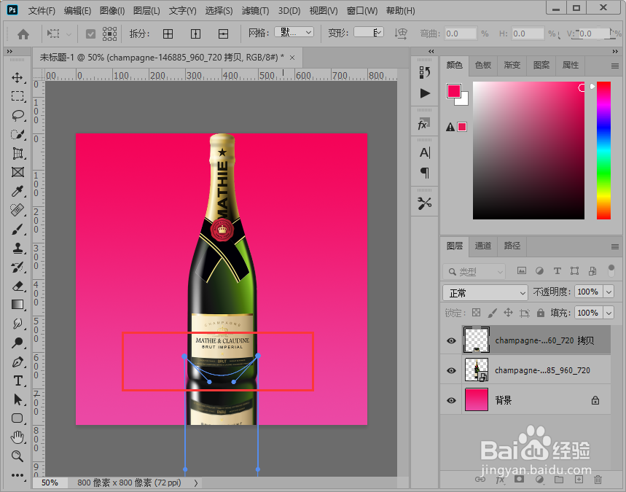Toggle lock image pixels brush icon

pos(492,313)
